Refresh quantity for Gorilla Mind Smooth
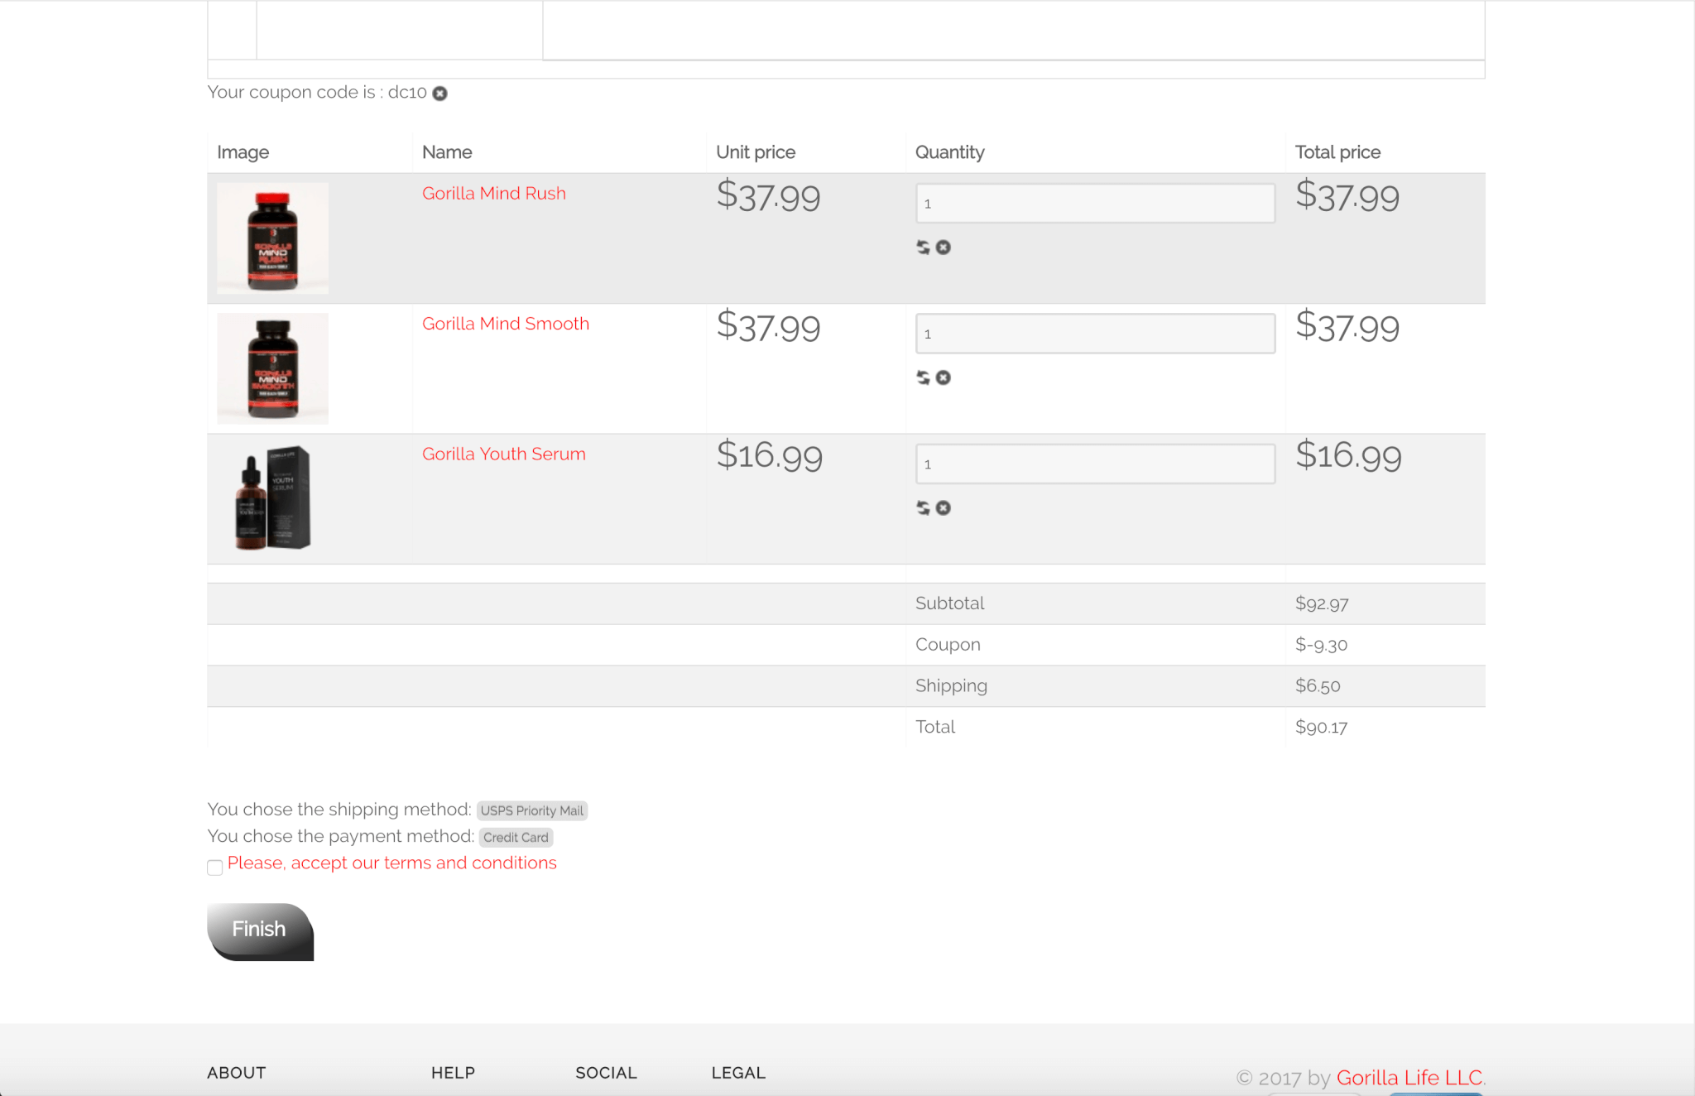 [x=923, y=377]
